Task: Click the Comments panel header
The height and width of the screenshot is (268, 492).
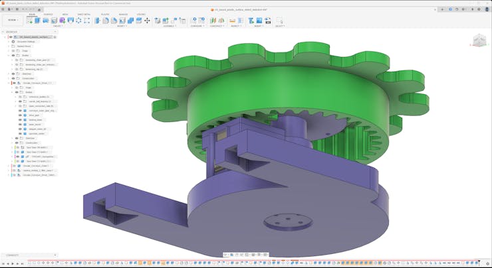Action: 13,255
